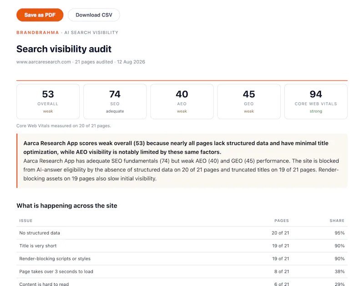Image resolution: width=364 pixels, height=286 pixels.
Task: Select the AEO score card showing 40
Action: coord(182,101)
